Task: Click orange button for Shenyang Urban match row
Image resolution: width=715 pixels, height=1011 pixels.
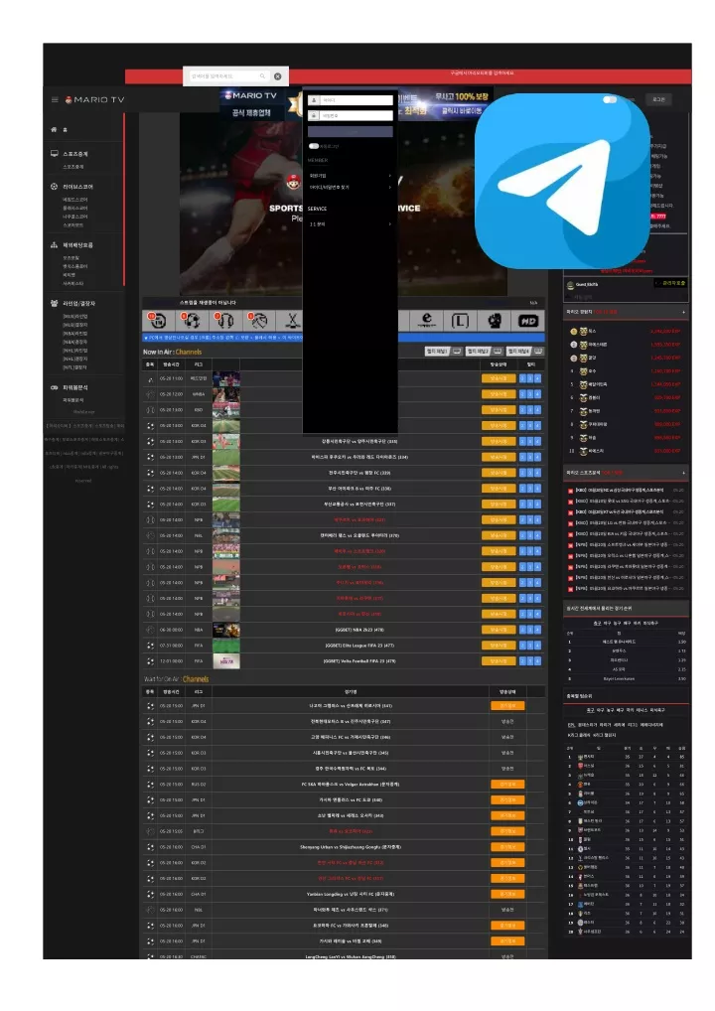Action: pyautogui.click(x=507, y=847)
